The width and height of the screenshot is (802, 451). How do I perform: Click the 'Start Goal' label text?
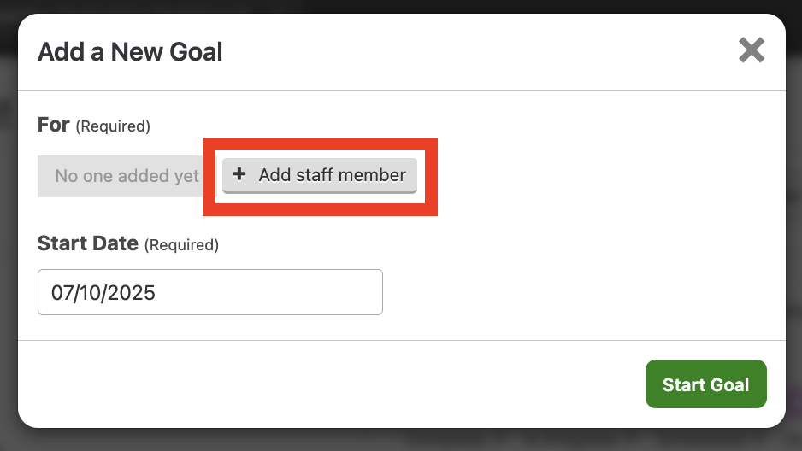pos(706,384)
